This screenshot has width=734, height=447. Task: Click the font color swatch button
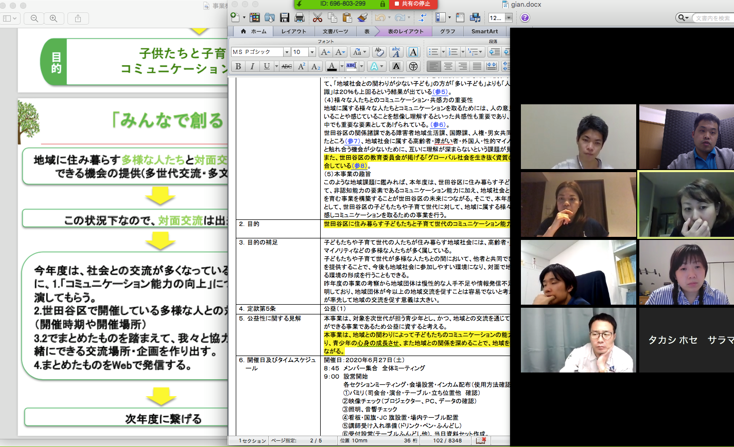[x=331, y=66]
